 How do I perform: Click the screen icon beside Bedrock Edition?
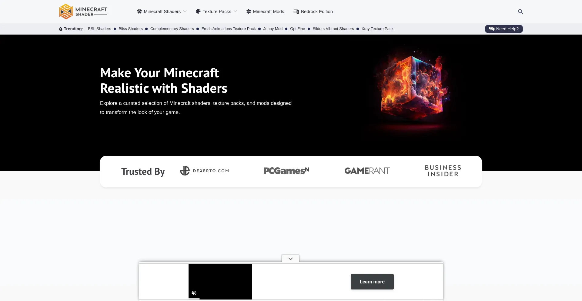pos(296,11)
